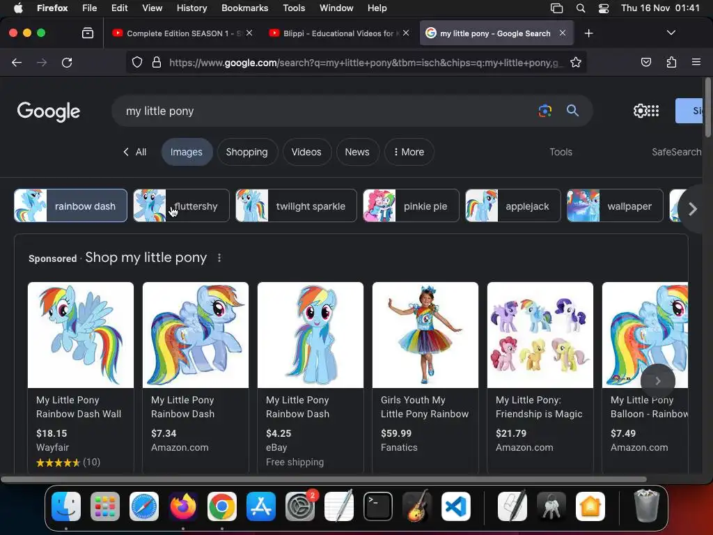Open Firefox View tab icon

(x=88, y=33)
